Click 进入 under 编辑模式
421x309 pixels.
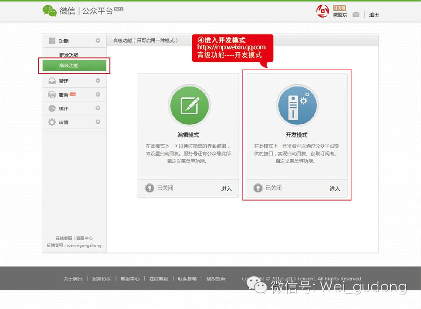226,188
